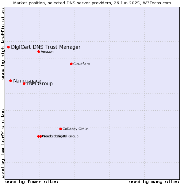Click the chart title mentioning W3Techs.com
The image size is (184, 184).
pyautogui.click(x=92, y=3)
